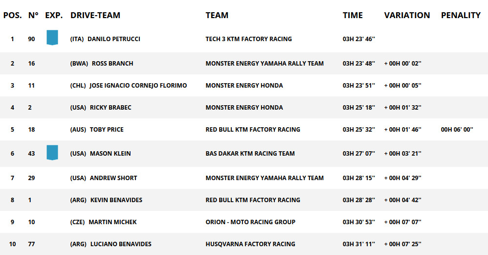The image size is (488, 255).
Task: Select Luciano Benavides' name
Action: click(x=121, y=244)
